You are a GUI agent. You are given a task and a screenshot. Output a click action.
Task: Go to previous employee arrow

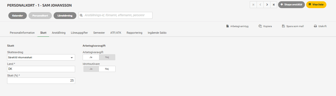click(x=260, y=5)
